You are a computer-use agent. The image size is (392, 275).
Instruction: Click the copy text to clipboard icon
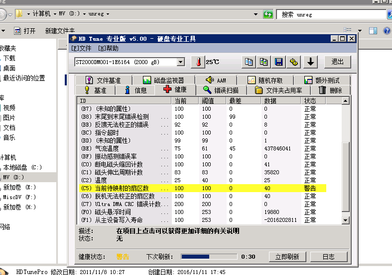(x=249, y=62)
